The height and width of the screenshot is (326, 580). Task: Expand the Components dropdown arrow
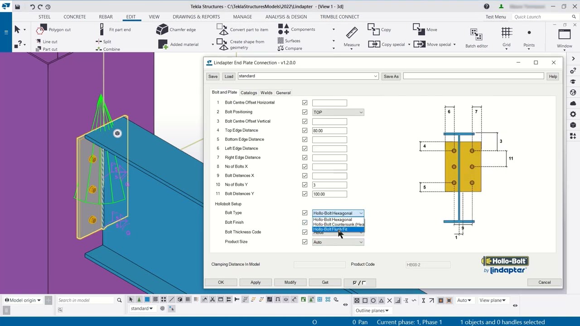(x=333, y=29)
